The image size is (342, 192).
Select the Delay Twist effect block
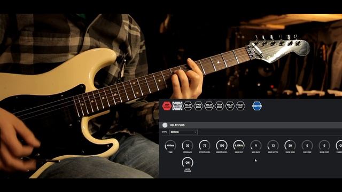(x=230, y=106)
